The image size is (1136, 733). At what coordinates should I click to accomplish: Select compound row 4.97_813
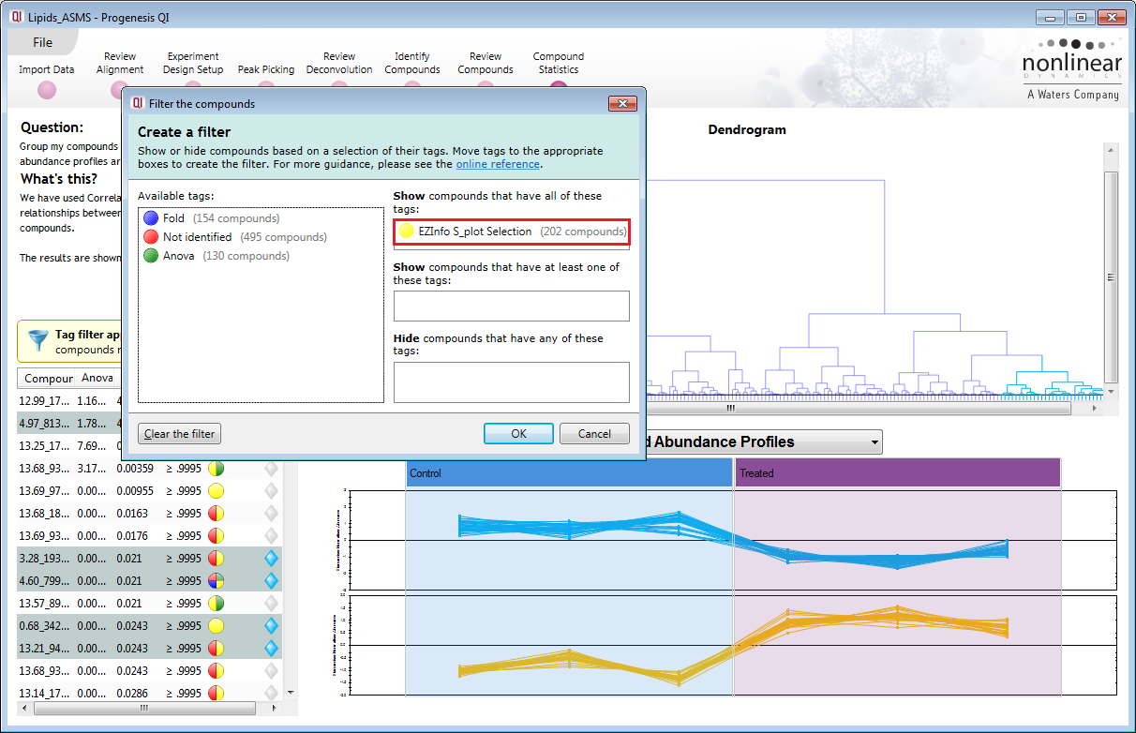pyautogui.click(x=67, y=423)
